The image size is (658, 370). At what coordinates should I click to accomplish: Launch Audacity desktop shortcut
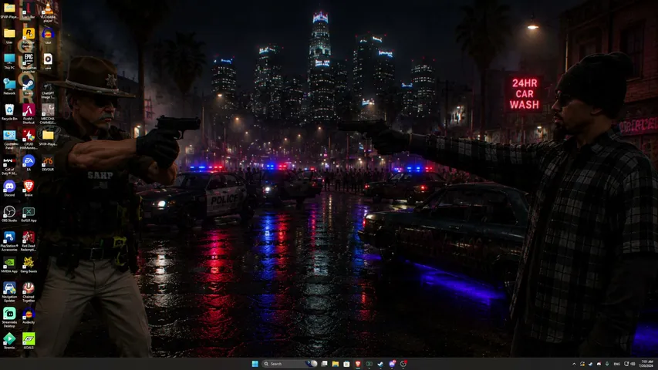point(29,316)
